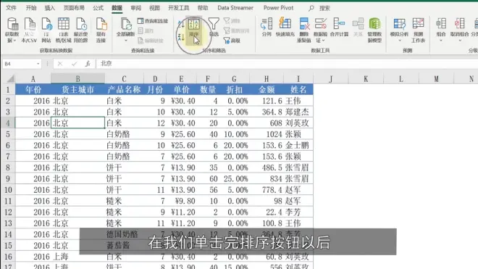
Task: Open the Name Box dropdown arrow
Action: (x=38, y=64)
